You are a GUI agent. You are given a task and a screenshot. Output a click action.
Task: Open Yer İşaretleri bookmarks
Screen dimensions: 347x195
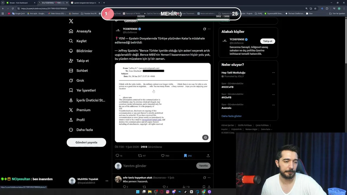tap(82, 90)
